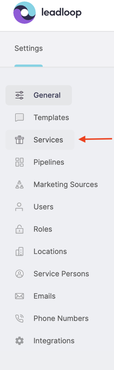Click the leadloop logo icon

(x=24, y=12)
